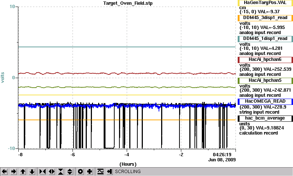This screenshot has height=176, width=293.
Task: Click the Target_Oven_Field.stp plot title
Action: pyautogui.click(x=128, y=3)
